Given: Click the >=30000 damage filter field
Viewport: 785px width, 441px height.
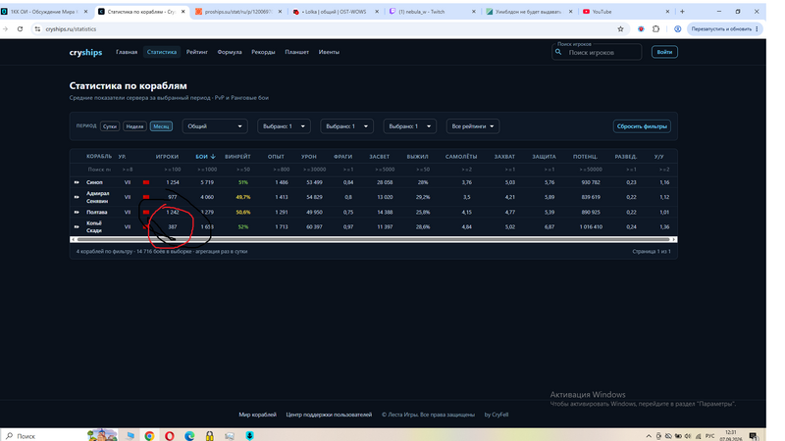Looking at the screenshot, I should click(x=314, y=170).
